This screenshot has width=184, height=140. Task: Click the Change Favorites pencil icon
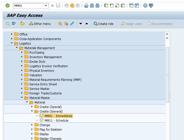pos(72,23)
